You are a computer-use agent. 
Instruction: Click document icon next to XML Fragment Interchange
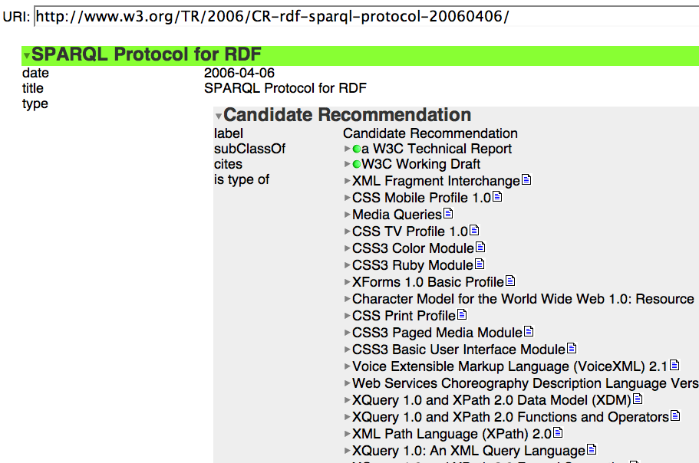(x=526, y=180)
